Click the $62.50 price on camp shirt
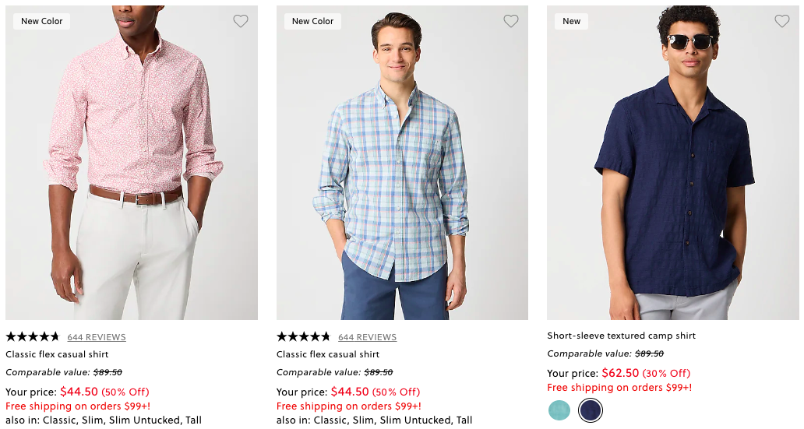 (x=620, y=373)
